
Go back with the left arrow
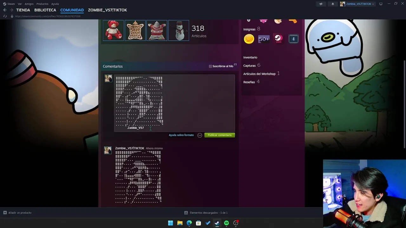[5, 10]
